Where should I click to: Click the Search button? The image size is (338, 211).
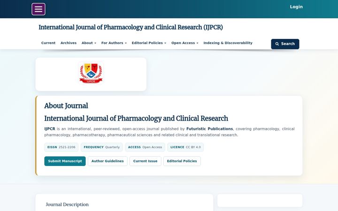click(x=285, y=44)
